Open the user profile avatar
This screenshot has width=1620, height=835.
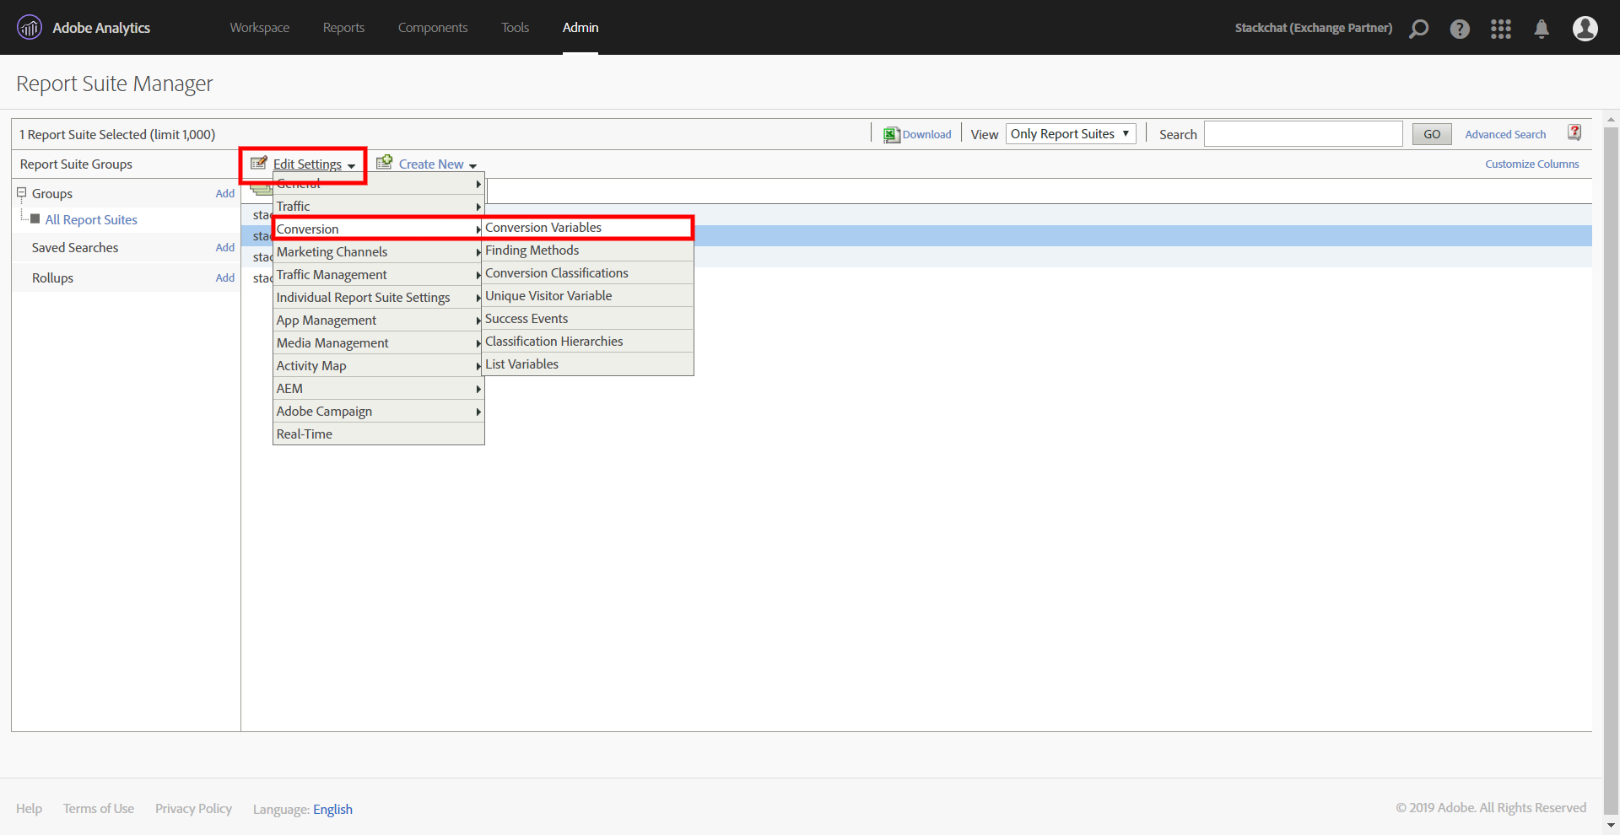[x=1585, y=29]
